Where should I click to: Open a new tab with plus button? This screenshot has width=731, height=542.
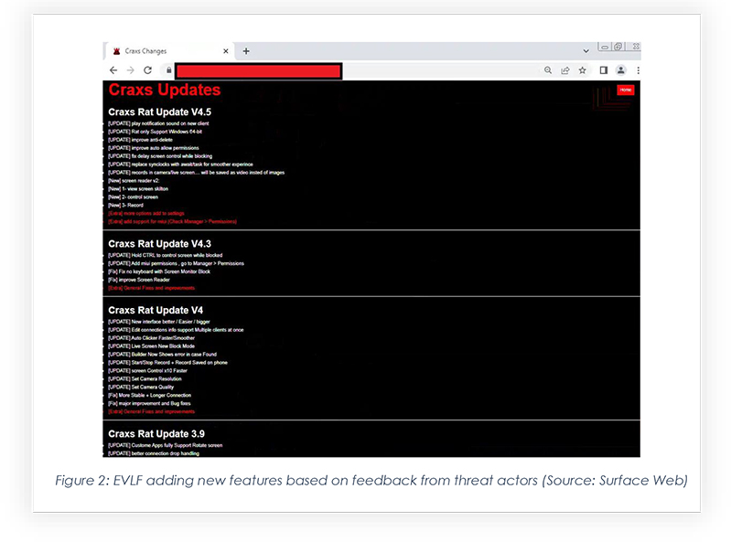point(246,51)
